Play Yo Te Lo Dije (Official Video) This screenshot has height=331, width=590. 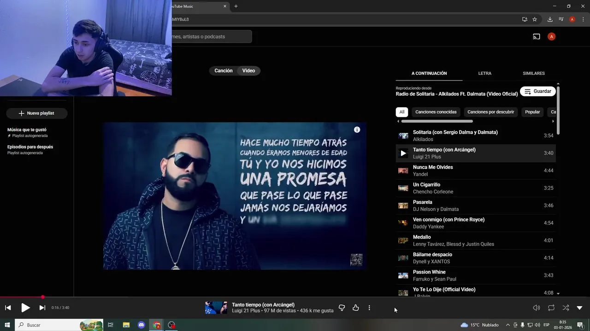click(476, 292)
